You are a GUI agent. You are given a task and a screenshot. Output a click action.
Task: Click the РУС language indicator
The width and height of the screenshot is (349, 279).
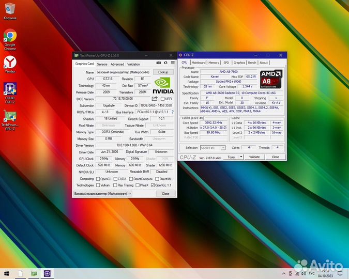[311, 273]
